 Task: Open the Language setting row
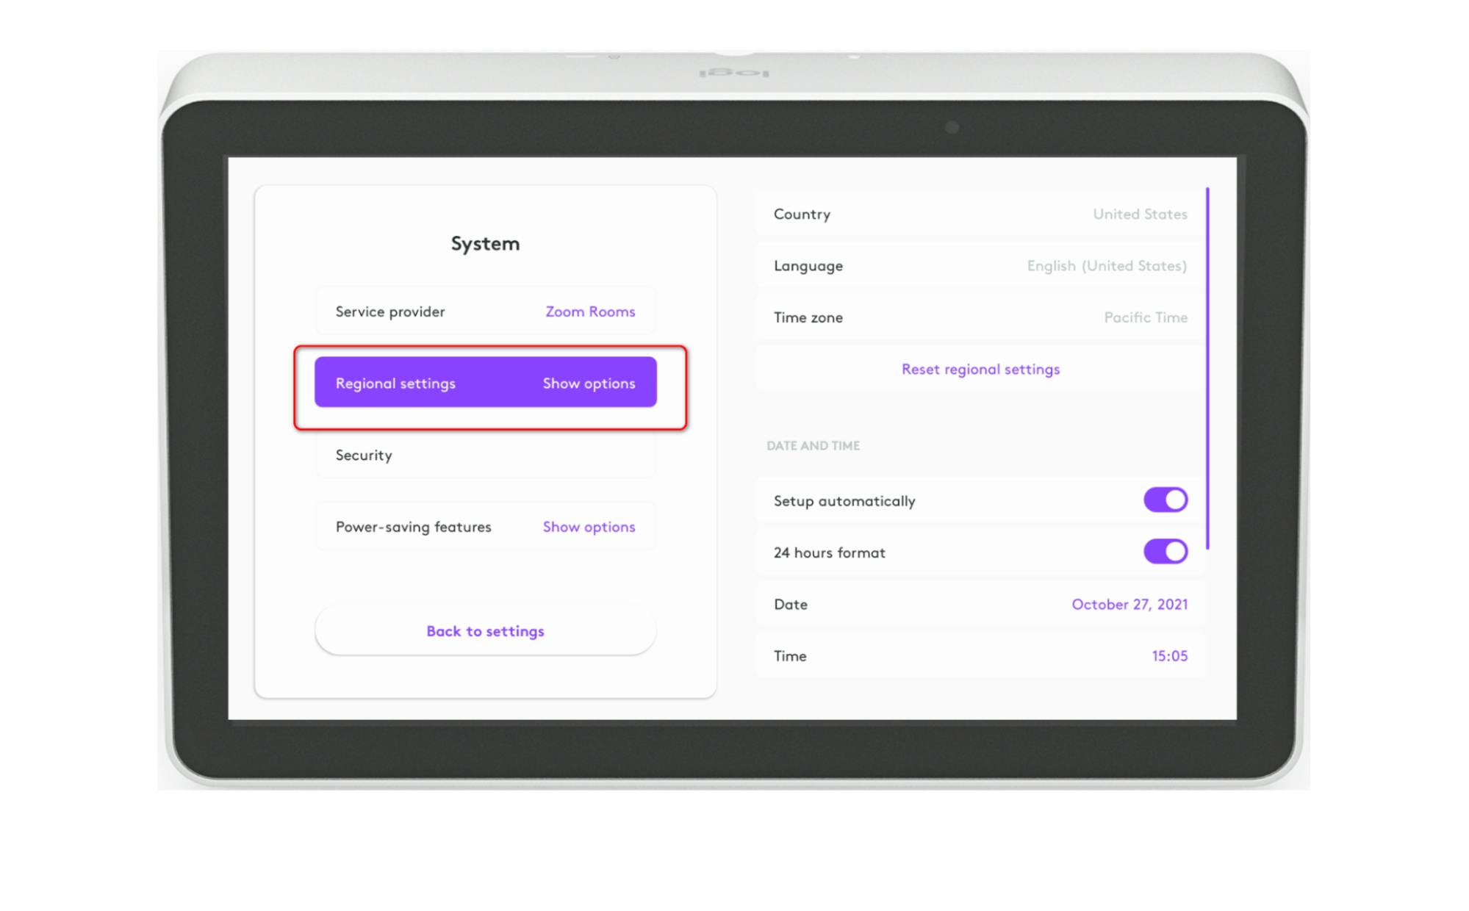click(808, 266)
